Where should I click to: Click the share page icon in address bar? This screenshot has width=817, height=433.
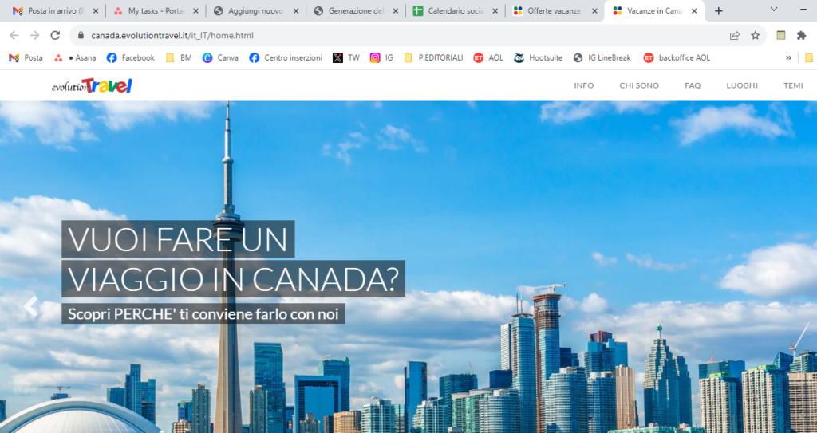[734, 35]
